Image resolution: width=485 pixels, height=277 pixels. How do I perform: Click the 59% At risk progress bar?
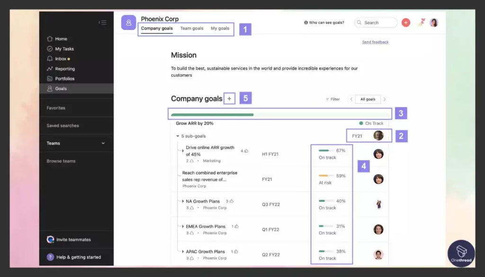coord(326,176)
